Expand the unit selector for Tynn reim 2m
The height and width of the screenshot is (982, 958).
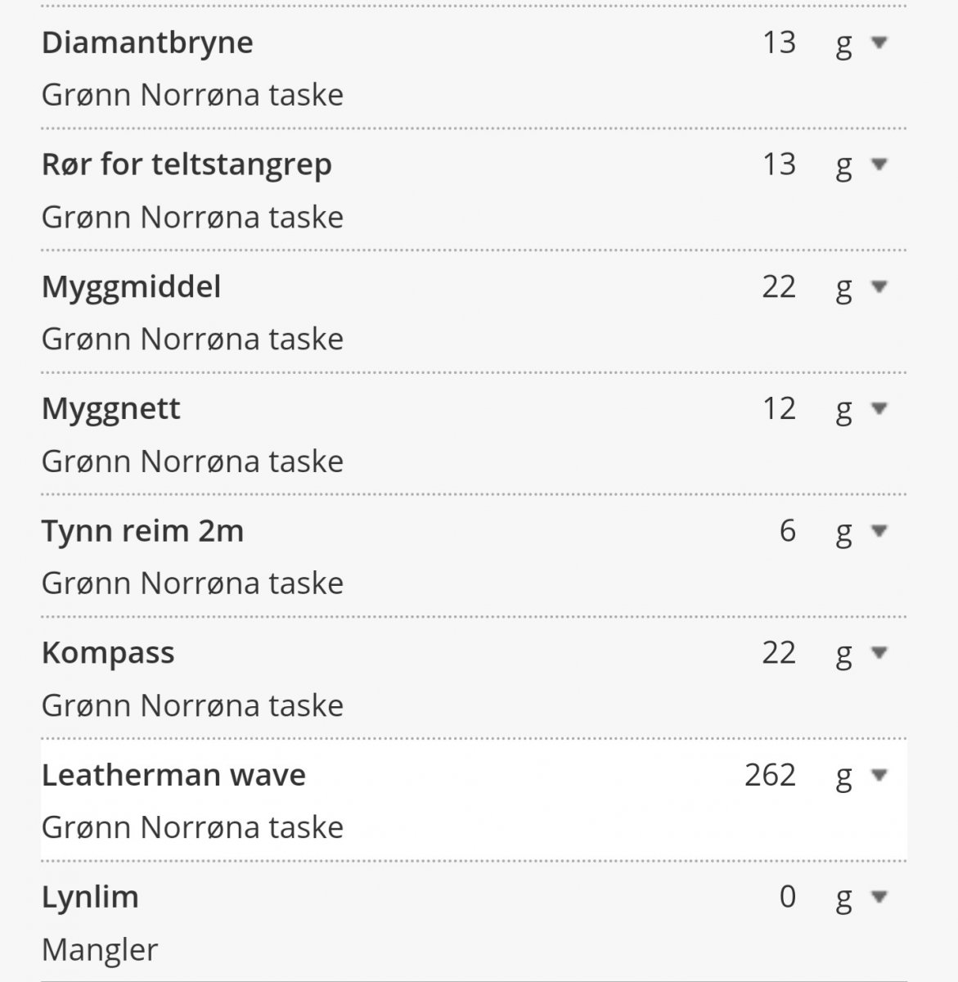pyautogui.click(x=879, y=531)
